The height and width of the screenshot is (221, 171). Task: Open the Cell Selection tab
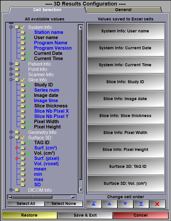(47, 10)
